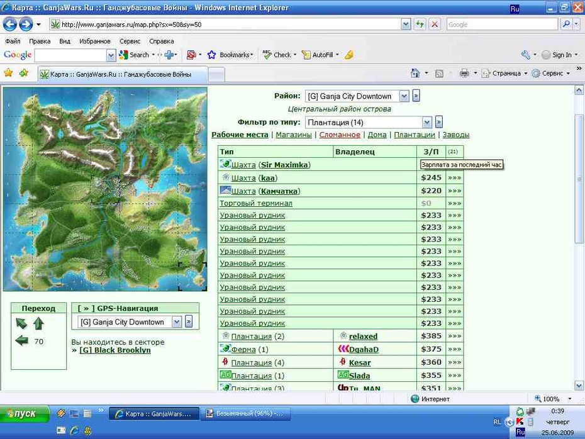The height and width of the screenshot is (439, 585).
Task: Click the Заводы link
Action: 455,135
